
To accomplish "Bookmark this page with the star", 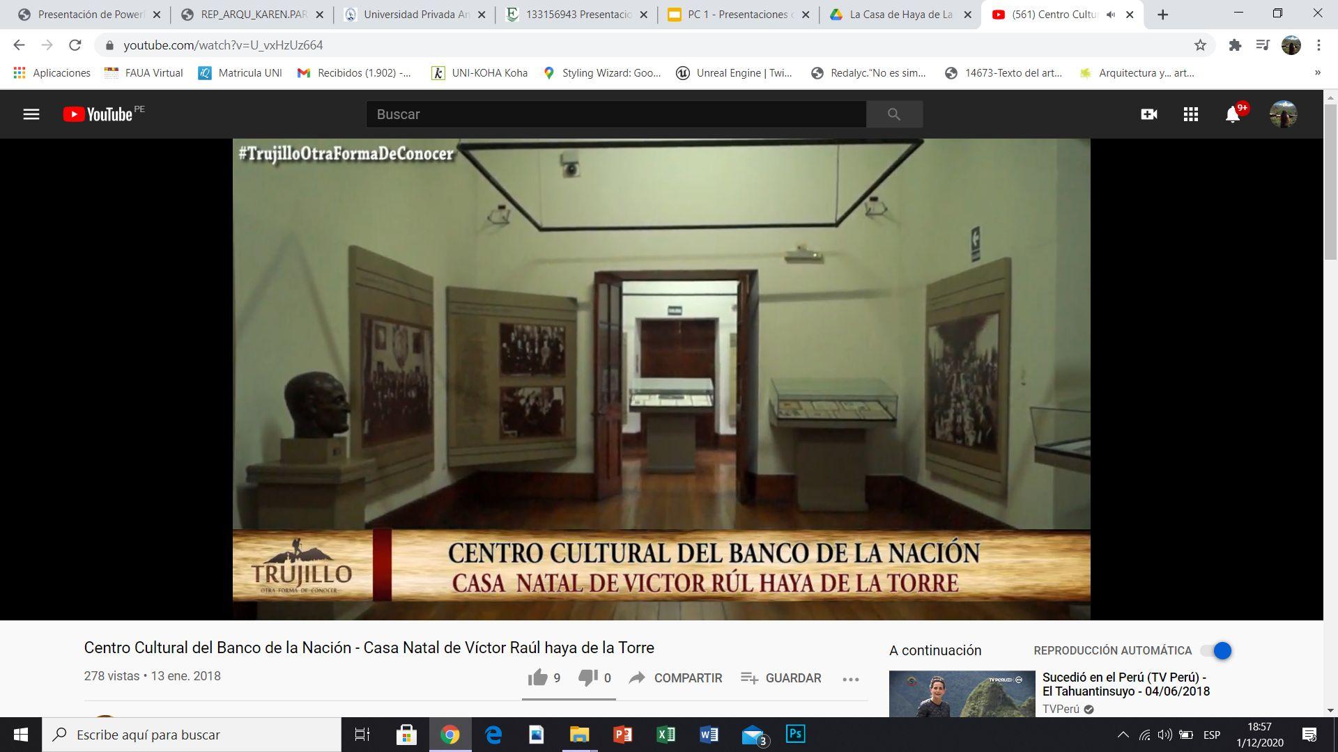I will (x=1200, y=45).
